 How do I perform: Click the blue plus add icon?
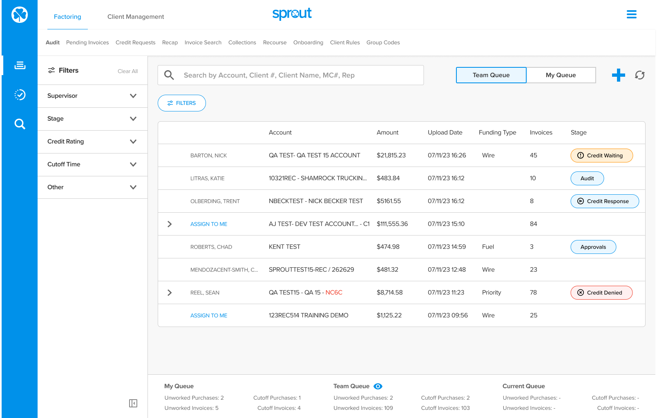(619, 75)
